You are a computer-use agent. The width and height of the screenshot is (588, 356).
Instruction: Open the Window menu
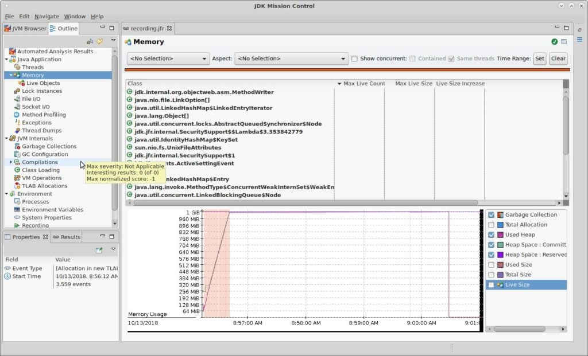(x=75, y=17)
